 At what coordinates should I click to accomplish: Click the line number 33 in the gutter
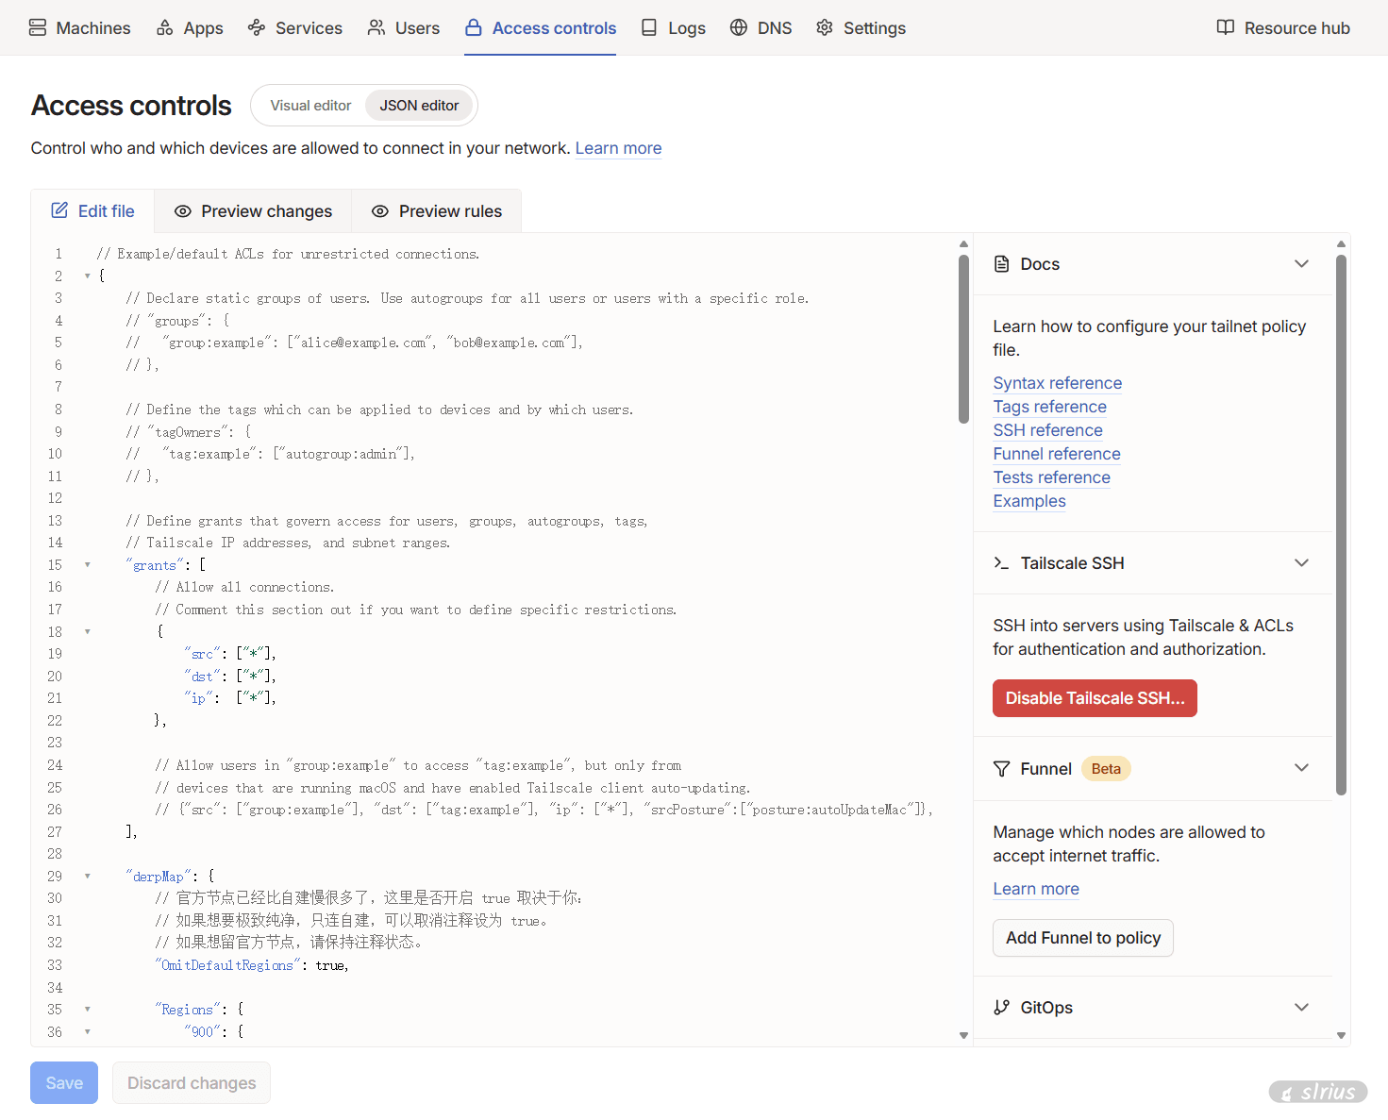click(55, 965)
